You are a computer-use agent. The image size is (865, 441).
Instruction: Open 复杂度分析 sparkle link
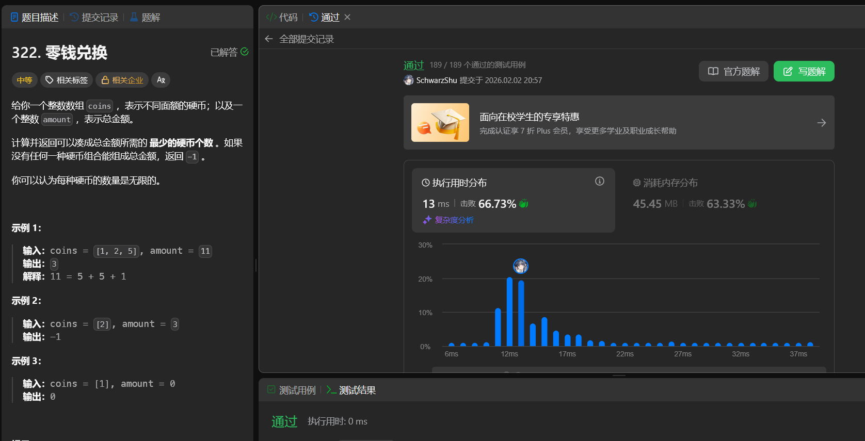(448, 220)
